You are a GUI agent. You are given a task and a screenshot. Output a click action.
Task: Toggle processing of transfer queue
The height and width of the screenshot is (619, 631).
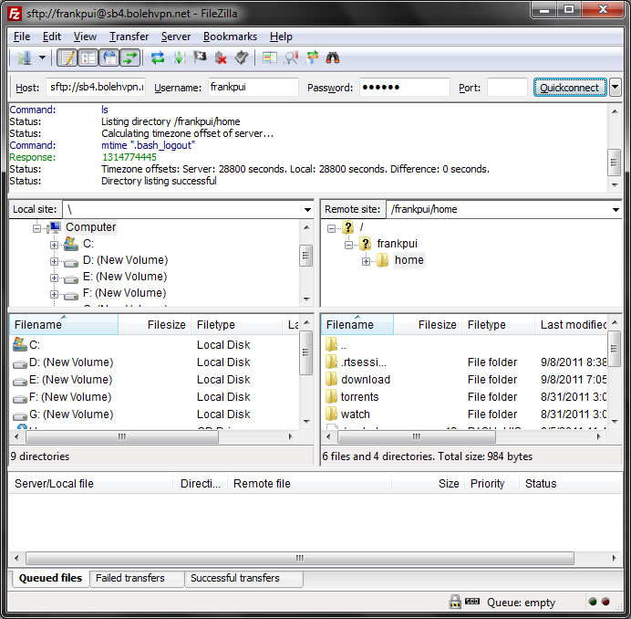179,58
